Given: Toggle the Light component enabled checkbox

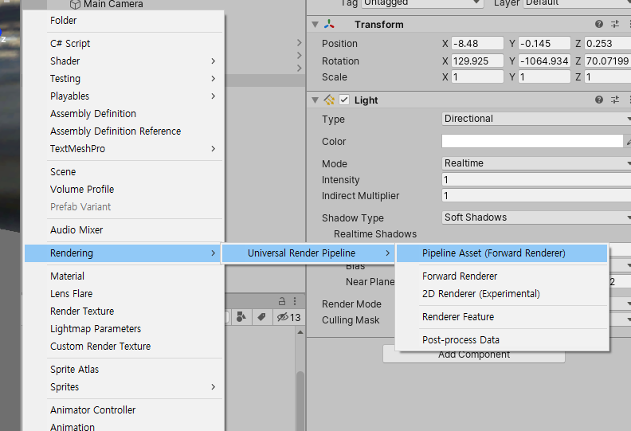Looking at the screenshot, I should click(344, 100).
